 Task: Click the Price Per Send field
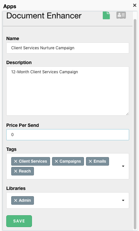[x=68, y=135]
